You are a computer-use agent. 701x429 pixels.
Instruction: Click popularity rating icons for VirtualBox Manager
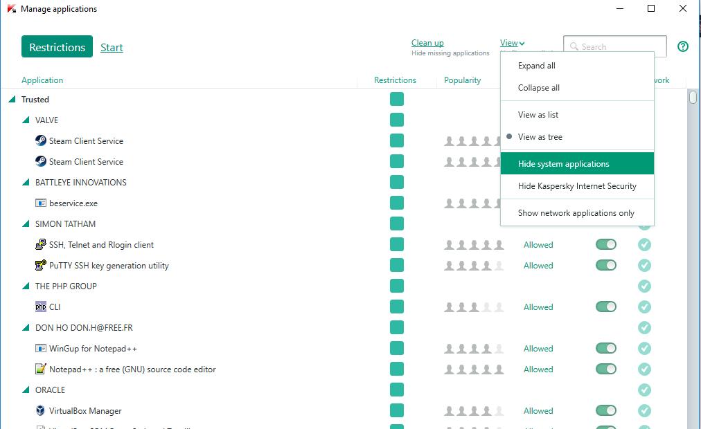(x=474, y=411)
